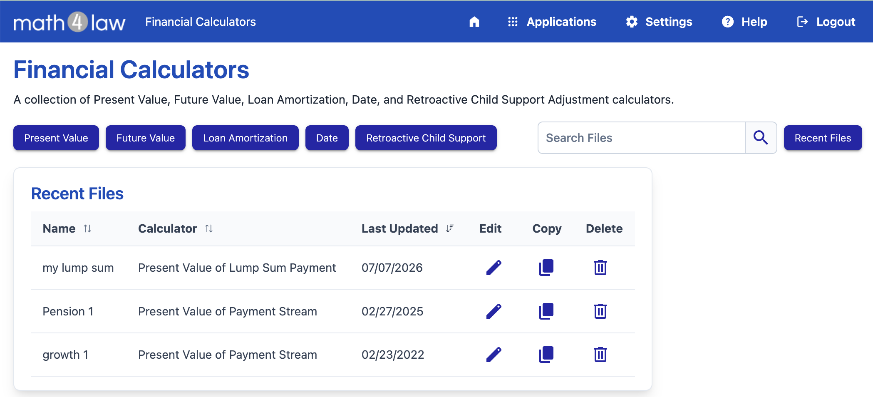Click the Pension 1 calculator type cell
This screenshot has width=873, height=397.
[x=228, y=311]
